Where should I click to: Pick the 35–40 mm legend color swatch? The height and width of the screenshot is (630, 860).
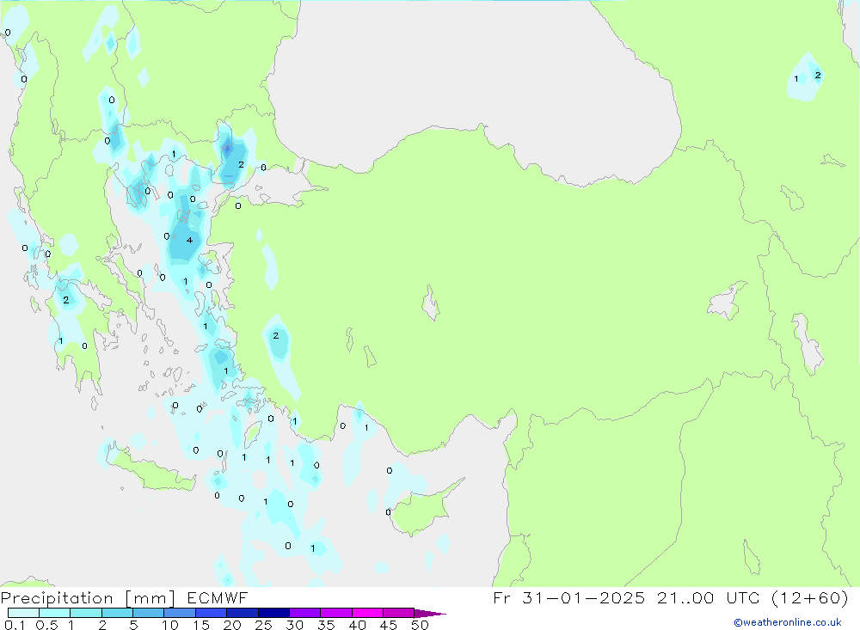pyautogui.click(x=336, y=613)
